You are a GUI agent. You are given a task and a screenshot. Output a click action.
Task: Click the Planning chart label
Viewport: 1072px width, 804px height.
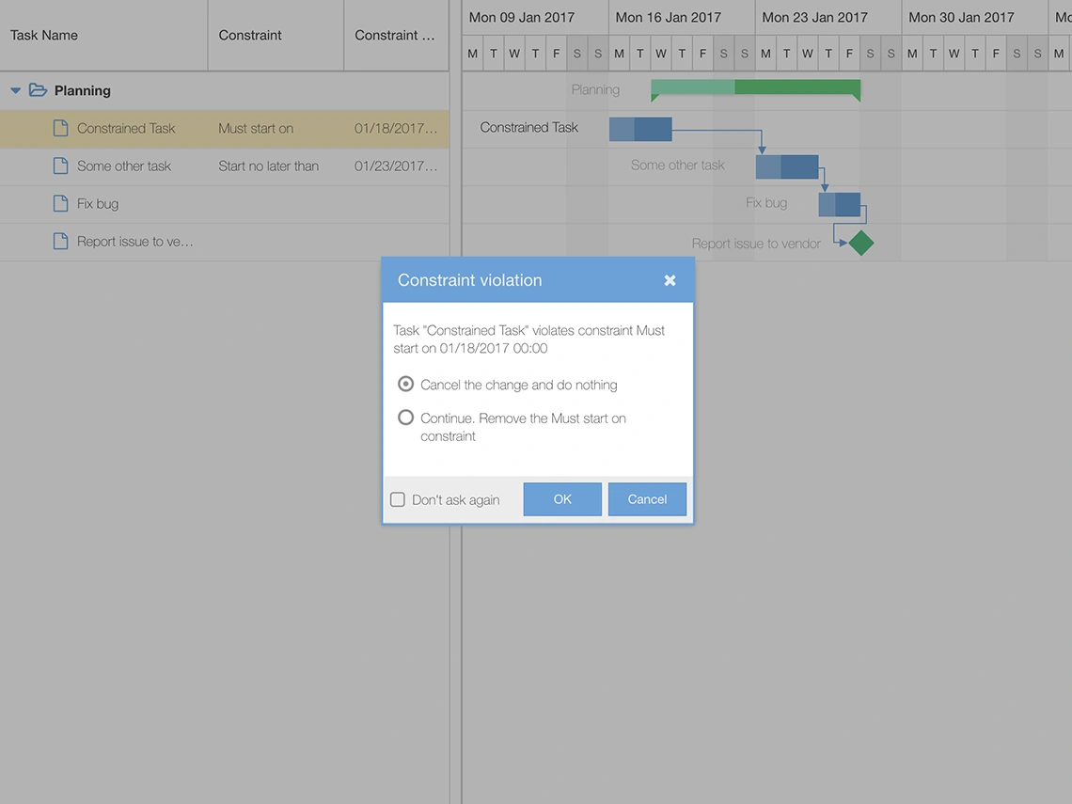pos(595,89)
